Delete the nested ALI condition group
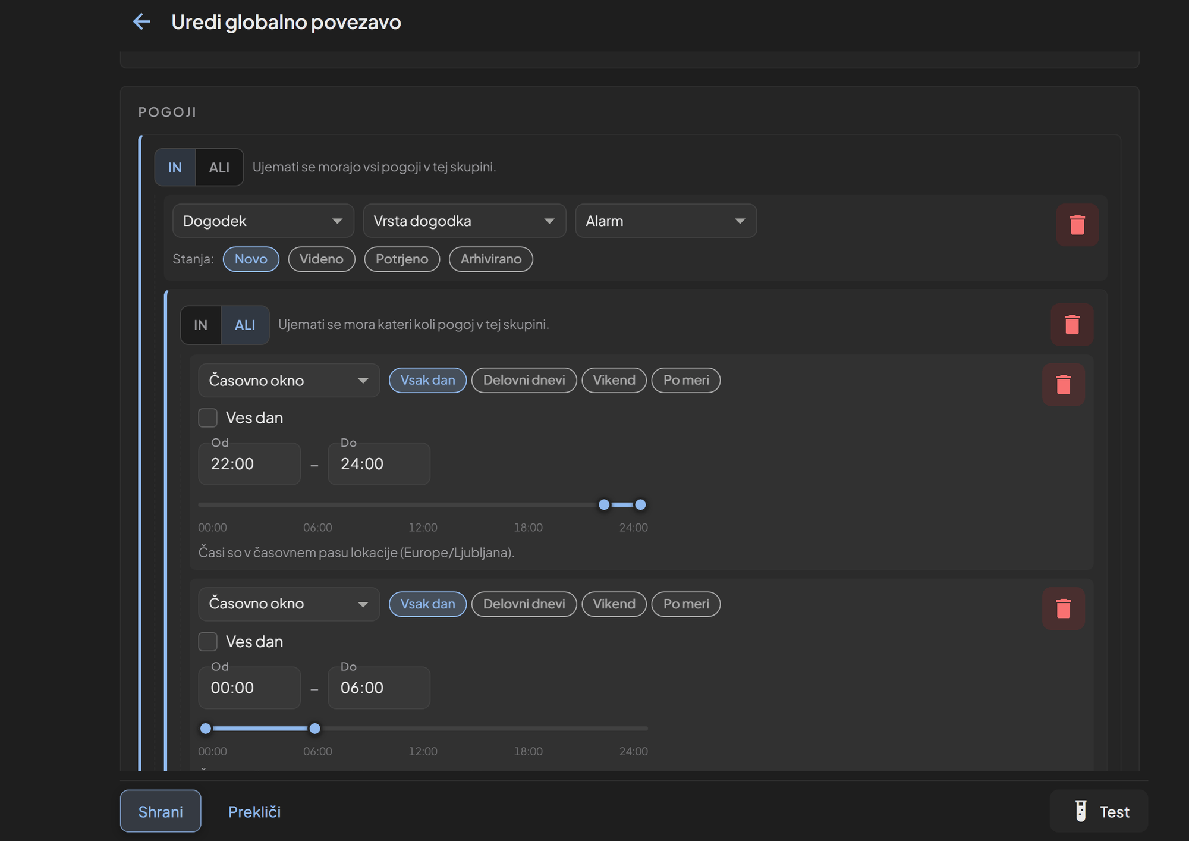Screen dimensions: 1189x841 (x=1072, y=325)
